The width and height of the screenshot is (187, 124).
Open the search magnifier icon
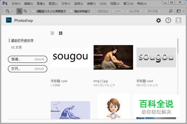click(171, 11)
